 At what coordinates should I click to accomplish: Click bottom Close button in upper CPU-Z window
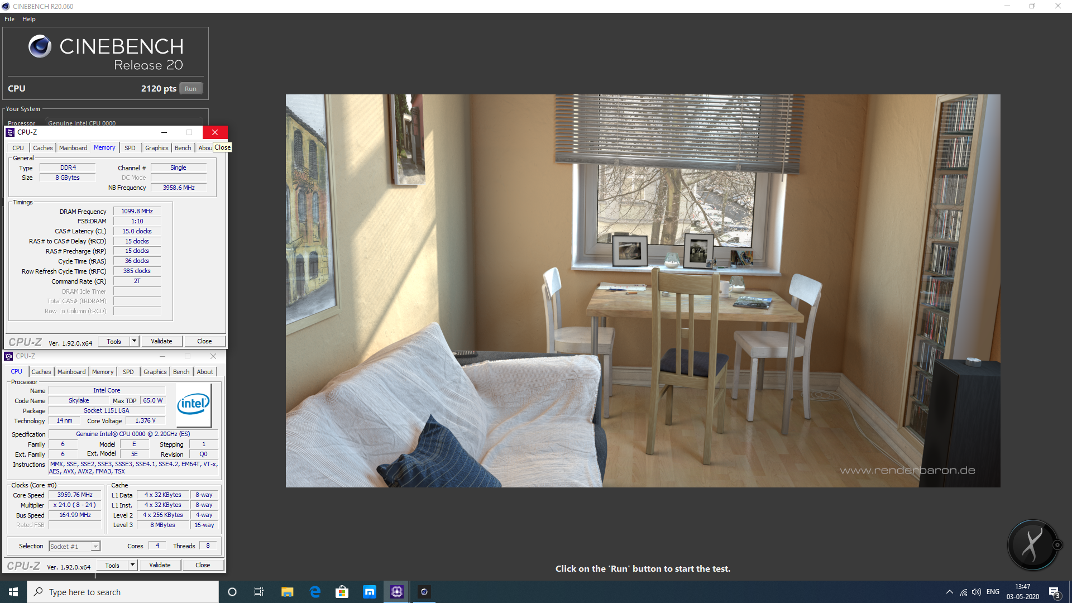204,341
